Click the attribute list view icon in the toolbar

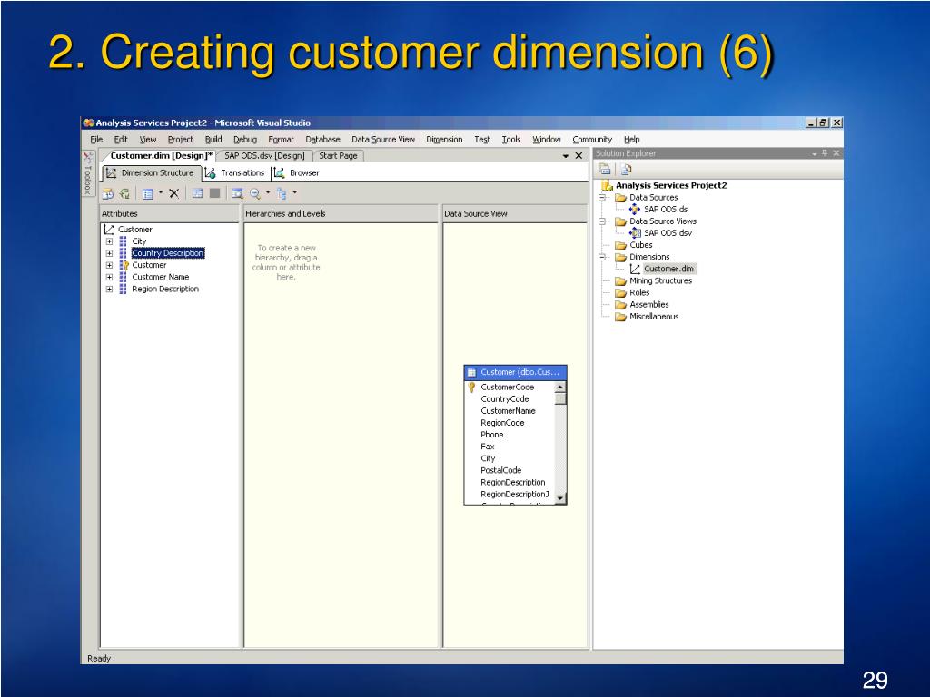point(148,193)
